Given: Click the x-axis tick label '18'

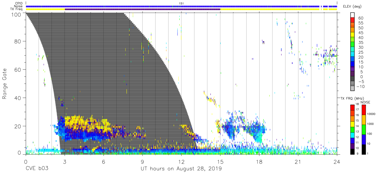Looking at the screenshot, I should coord(259,162).
